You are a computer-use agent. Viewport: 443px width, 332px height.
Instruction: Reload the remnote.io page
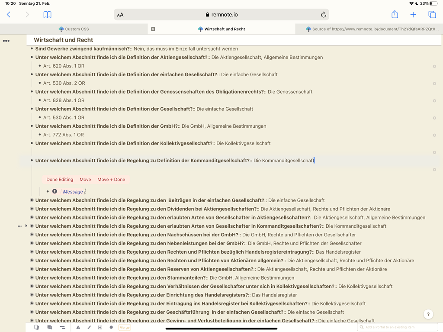323,15
